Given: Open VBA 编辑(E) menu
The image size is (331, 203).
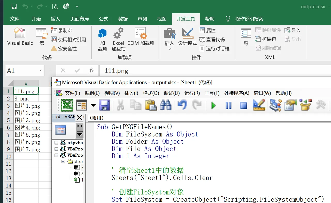Looking at the screenshot, I should pos(92,93).
